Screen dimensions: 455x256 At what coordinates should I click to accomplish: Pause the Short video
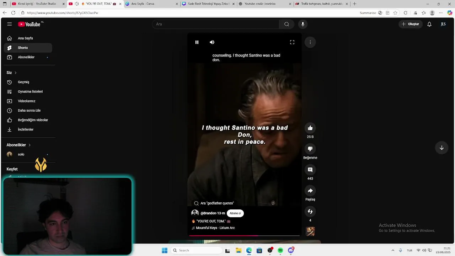click(x=197, y=42)
